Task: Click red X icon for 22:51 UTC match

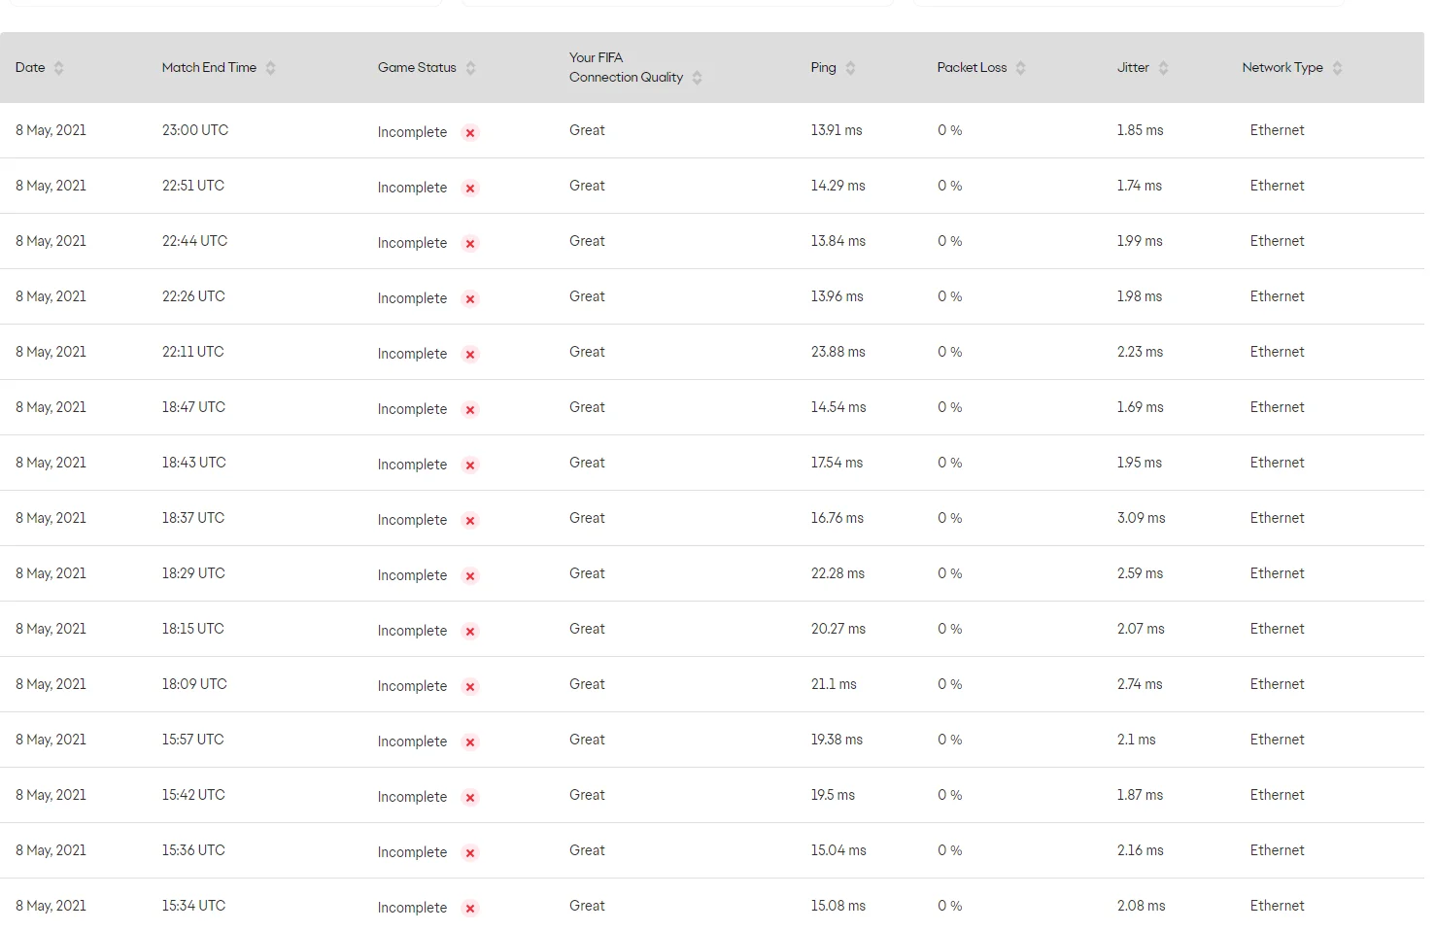Action: [x=470, y=189]
